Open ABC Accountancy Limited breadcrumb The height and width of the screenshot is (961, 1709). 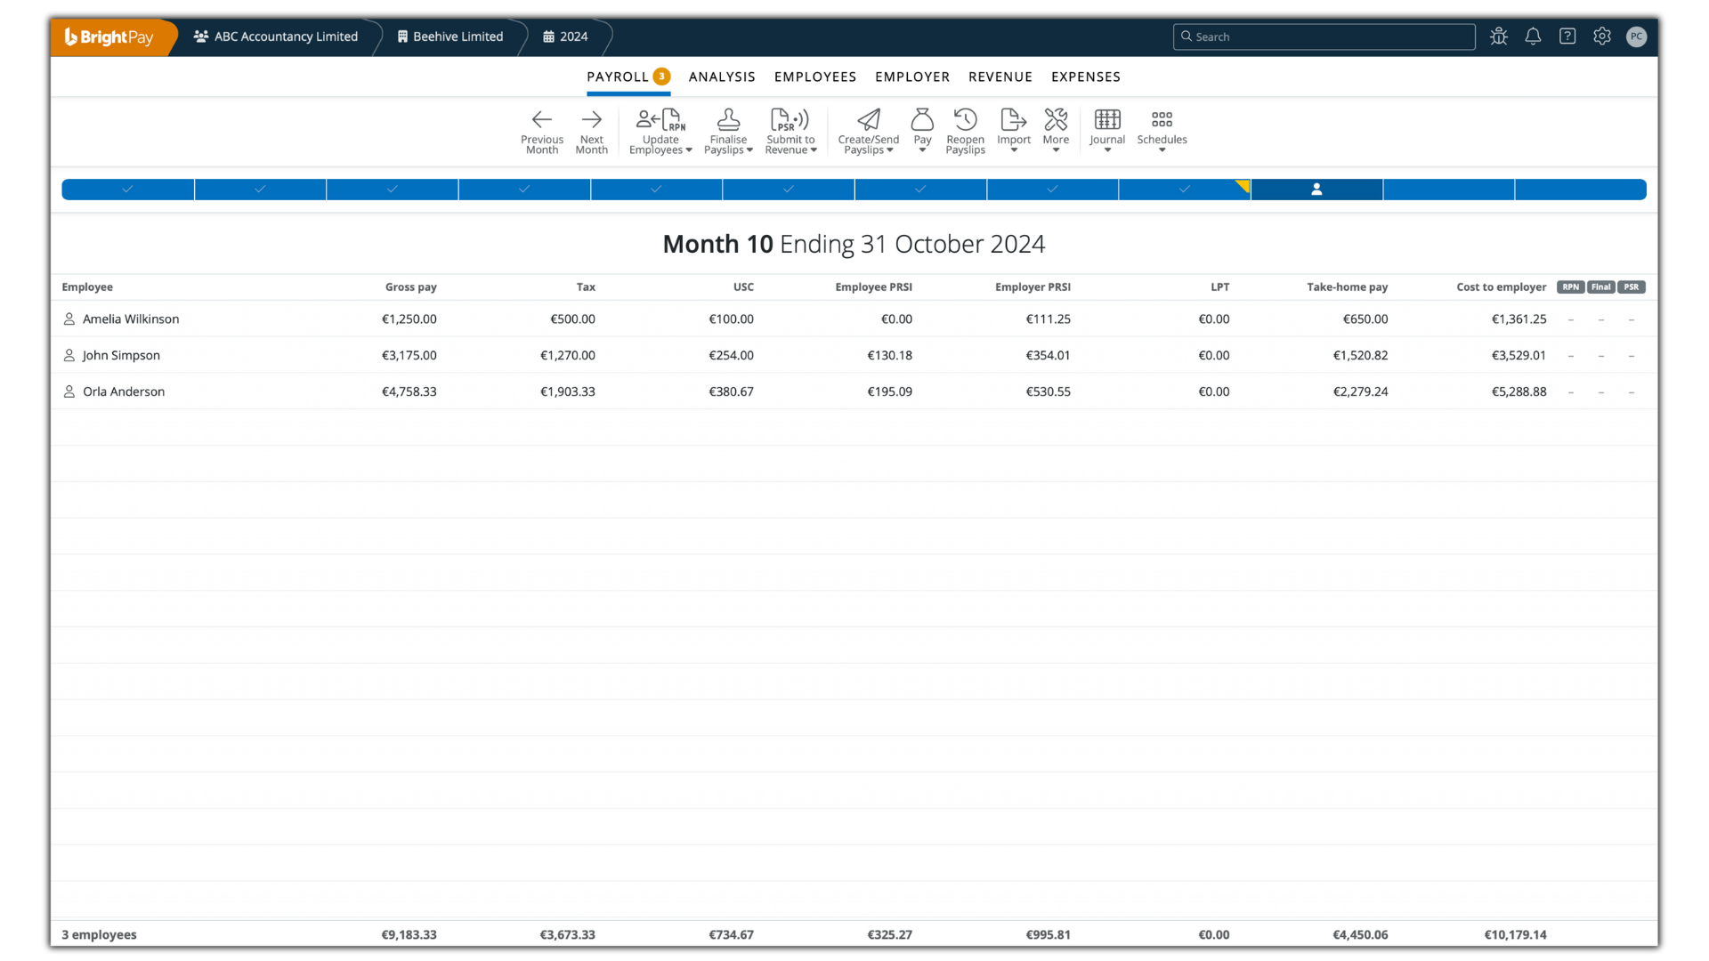(x=276, y=36)
